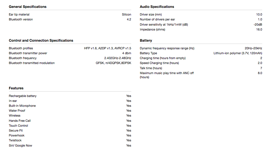Select the Control and Connection Specifications heading
Screen dimensions: 280x152
click(x=41, y=41)
